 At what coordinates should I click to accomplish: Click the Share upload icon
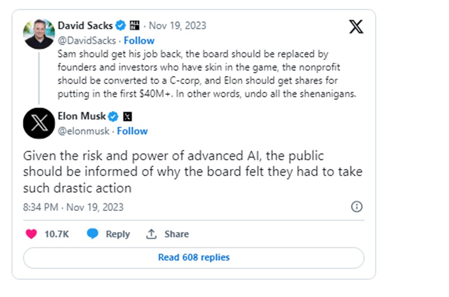[x=152, y=234]
